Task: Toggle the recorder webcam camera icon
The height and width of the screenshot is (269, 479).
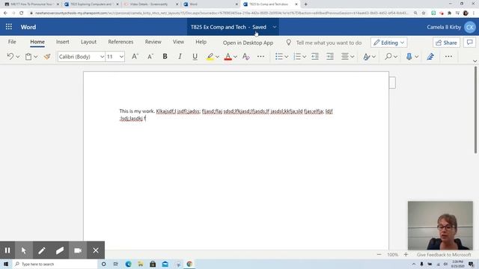Action: [78, 250]
